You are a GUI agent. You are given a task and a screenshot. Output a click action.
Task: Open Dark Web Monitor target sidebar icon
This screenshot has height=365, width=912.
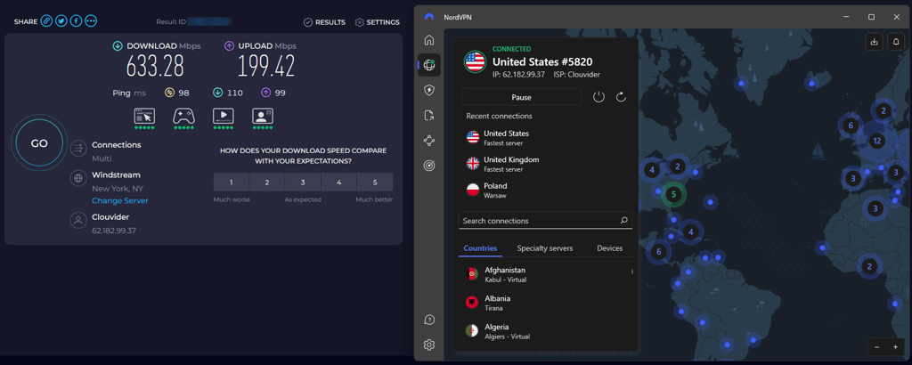click(x=429, y=166)
